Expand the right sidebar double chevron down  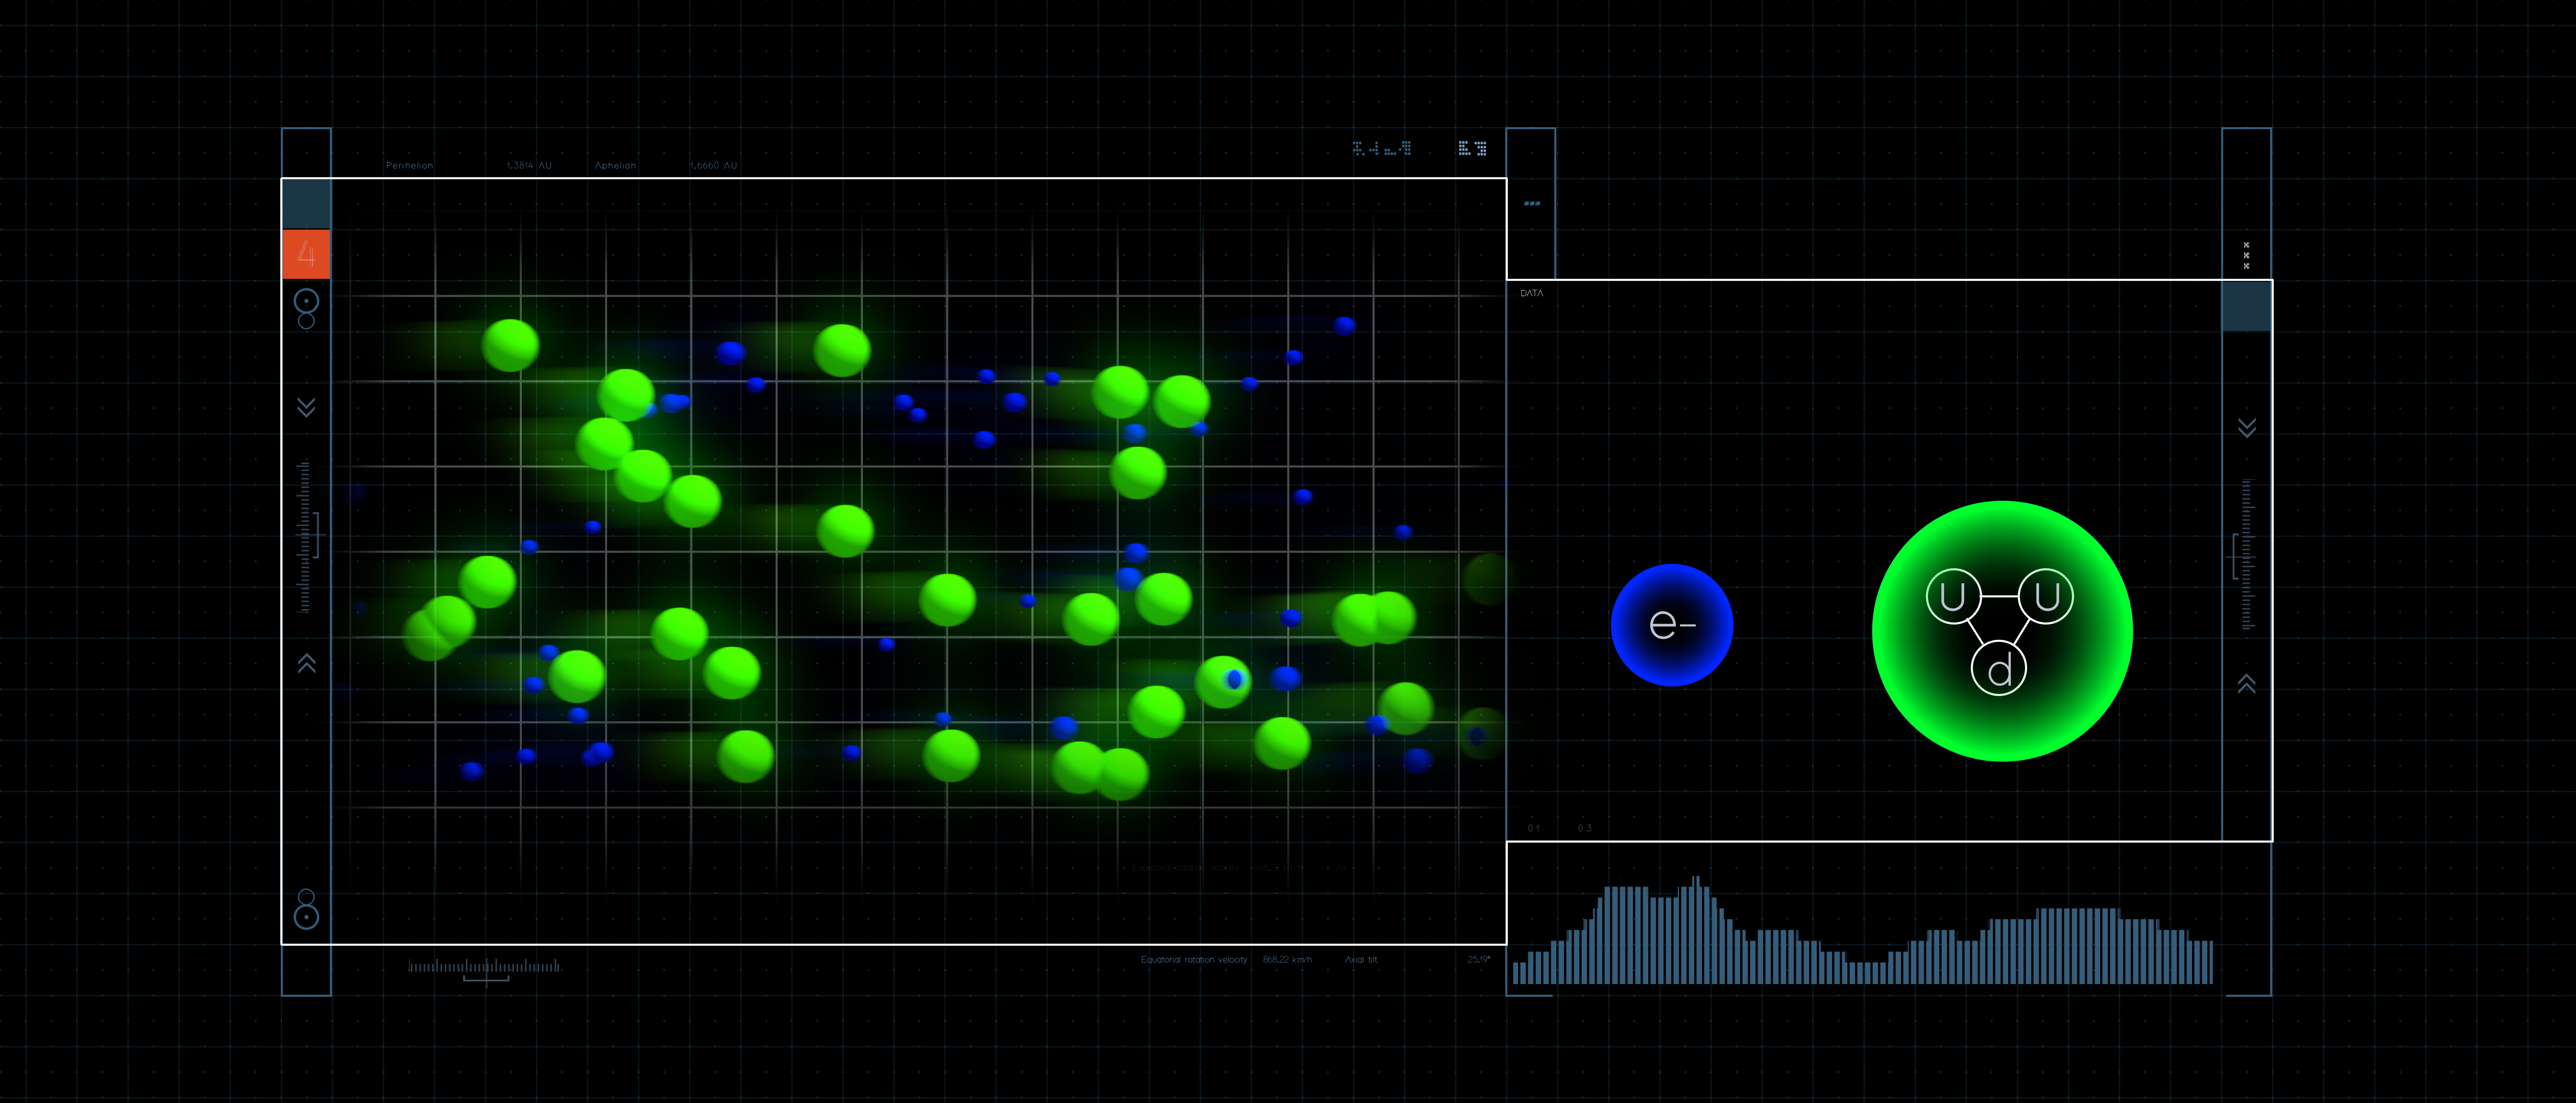[x=2246, y=428]
